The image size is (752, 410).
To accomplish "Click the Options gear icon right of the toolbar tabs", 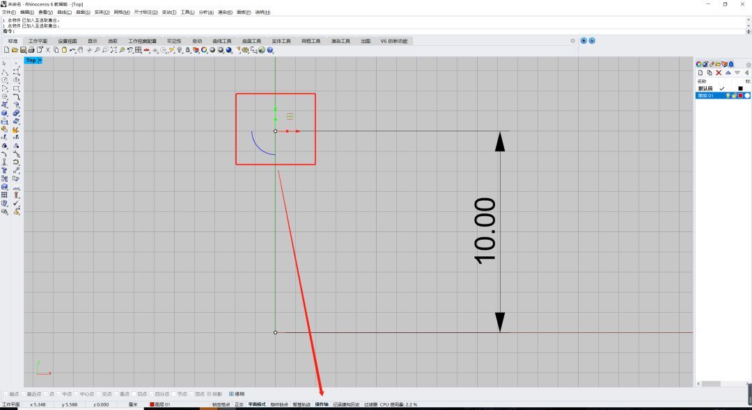I will tap(572, 41).
